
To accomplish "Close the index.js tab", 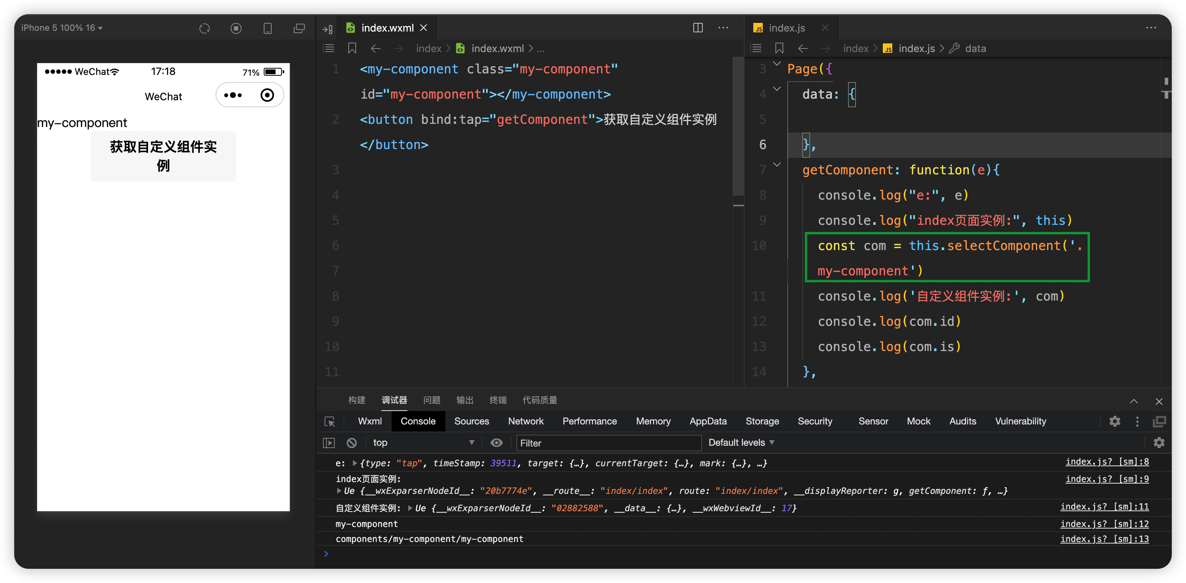I will point(825,28).
